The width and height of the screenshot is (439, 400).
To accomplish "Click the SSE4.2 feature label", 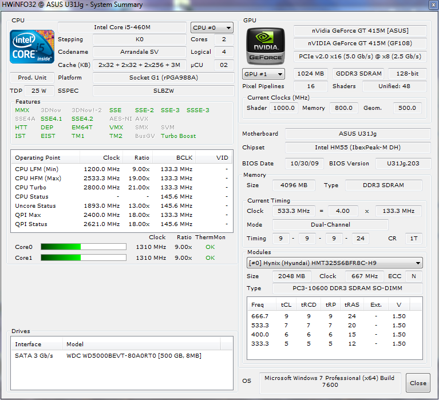I will (x=82, y=118).
